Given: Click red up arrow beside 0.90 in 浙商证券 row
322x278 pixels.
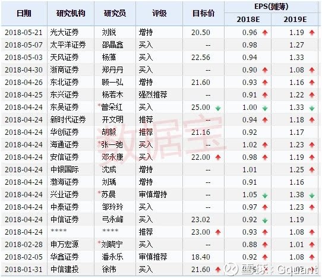Looking at the screenshot, I should pos(265,70).
